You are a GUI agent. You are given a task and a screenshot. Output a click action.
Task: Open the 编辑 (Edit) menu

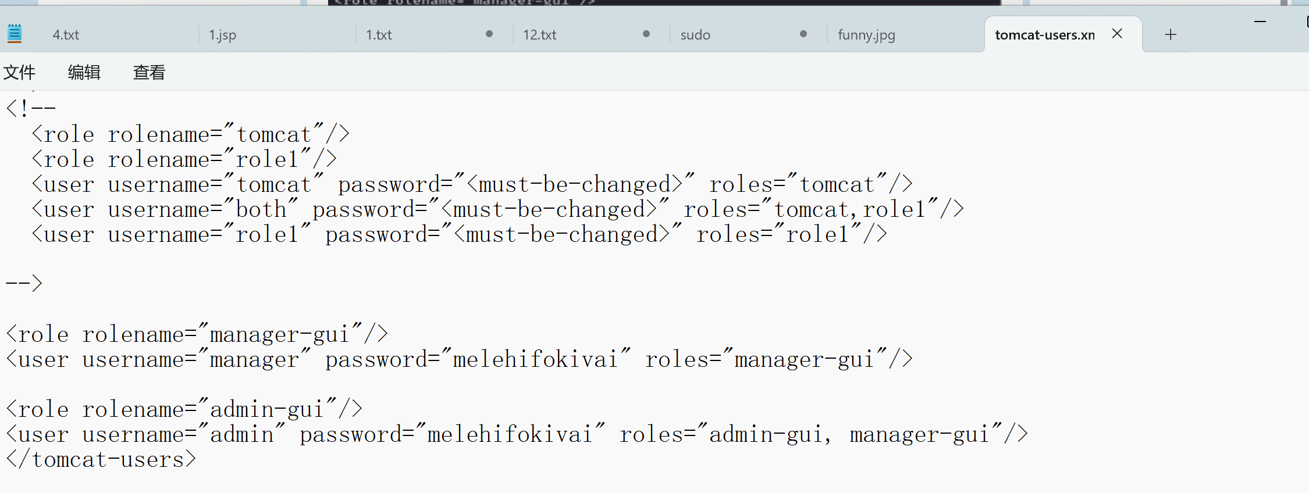84,72
